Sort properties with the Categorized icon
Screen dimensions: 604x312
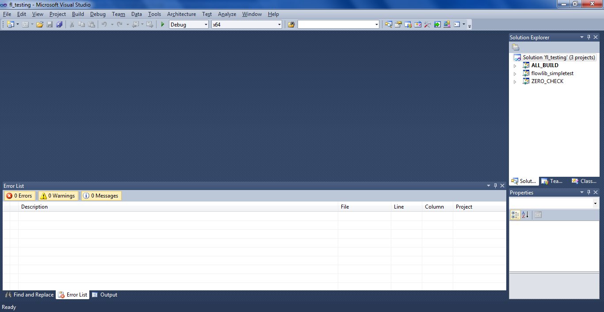coord(516,215)
